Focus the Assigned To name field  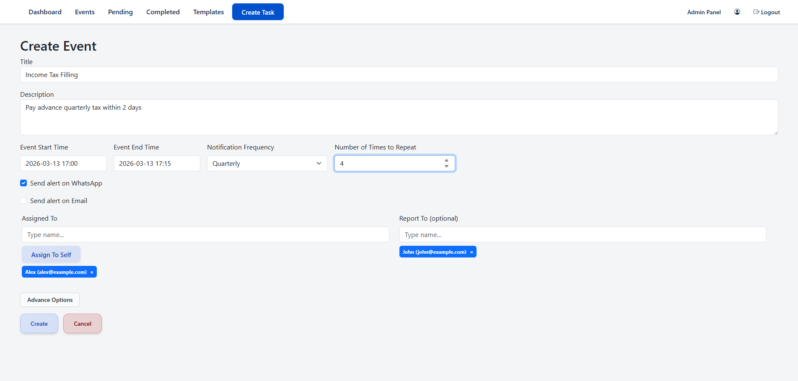point(205,234)
